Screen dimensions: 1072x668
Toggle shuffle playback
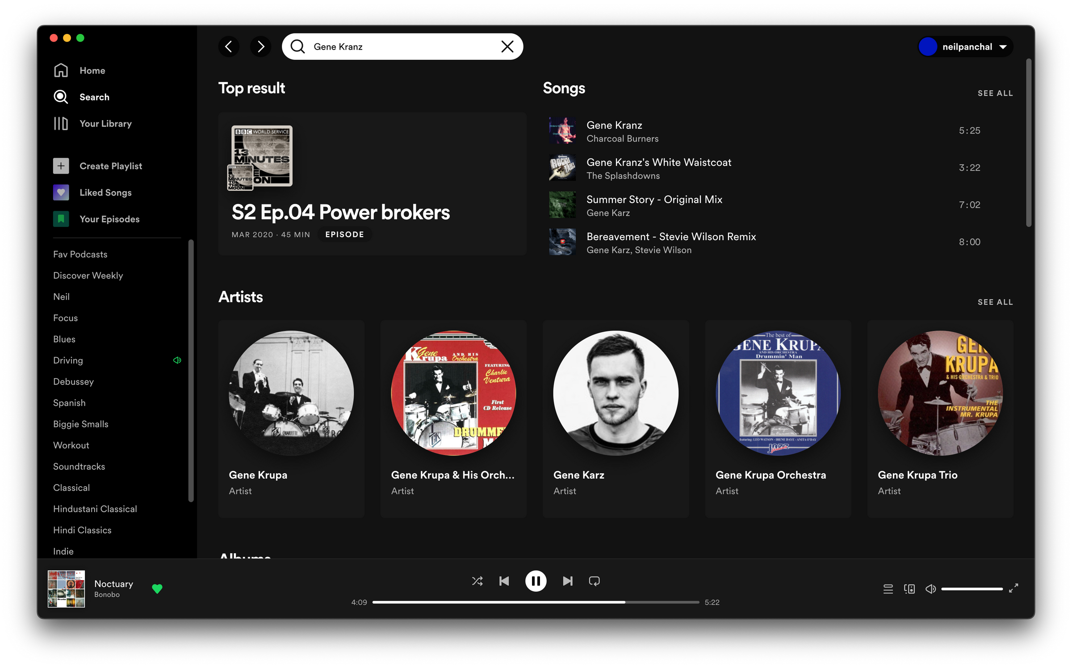point(477,581)
